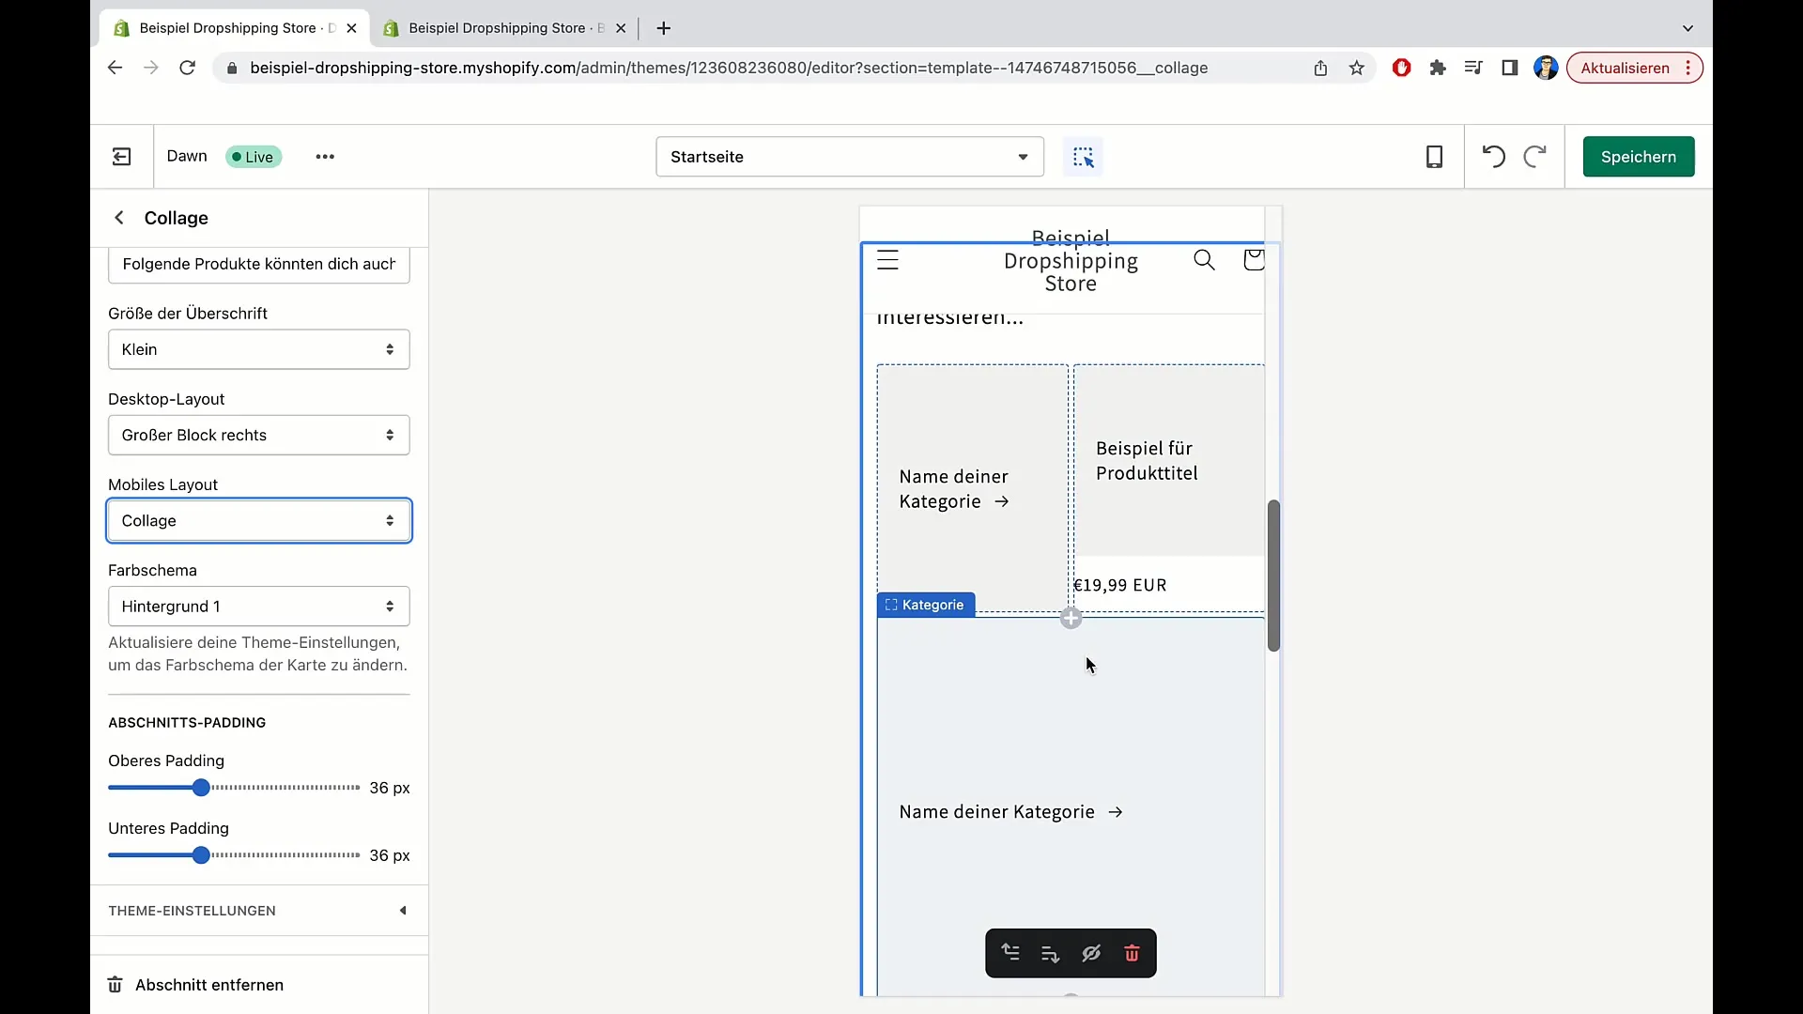Open the Mobiles Layout Collage dropdown

point(258,521)
